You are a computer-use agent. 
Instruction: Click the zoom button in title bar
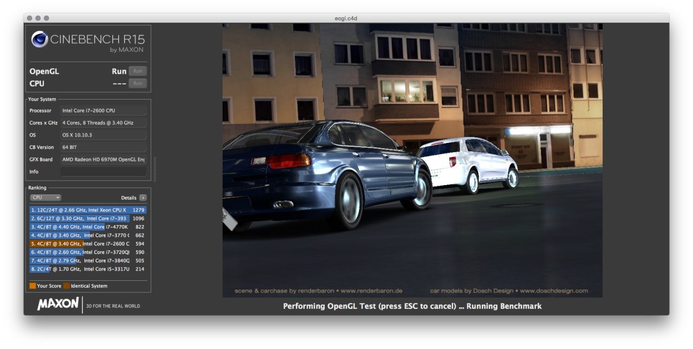pos(47,18)
